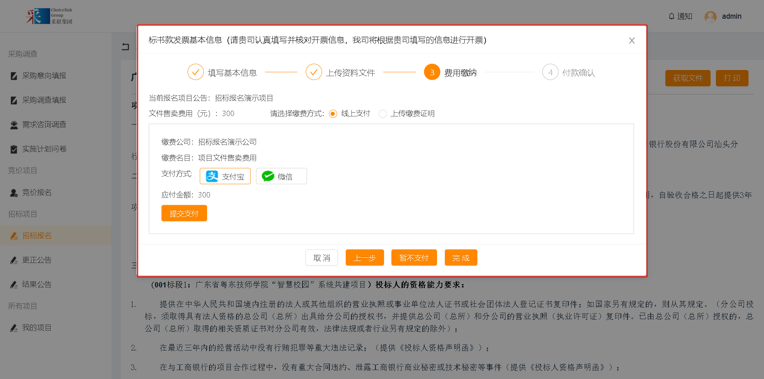The width and height of the screenshot is (764, 379).
Task: Open 招标报名 in the sidebar
Action: 37,236
